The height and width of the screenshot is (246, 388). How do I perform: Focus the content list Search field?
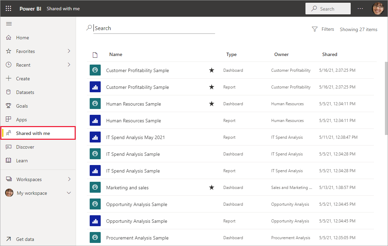(154, 28)
